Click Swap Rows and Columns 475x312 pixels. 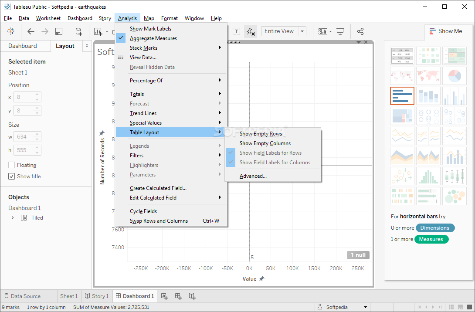click(171, 221)
